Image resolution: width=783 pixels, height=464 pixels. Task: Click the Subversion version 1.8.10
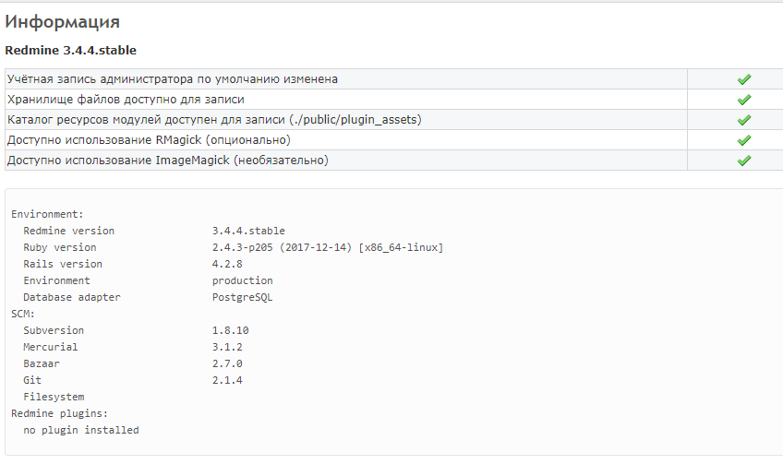230,330
